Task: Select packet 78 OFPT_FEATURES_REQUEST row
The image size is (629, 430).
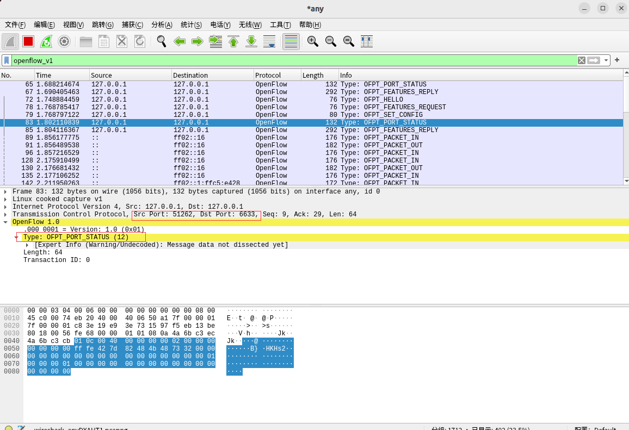Action: (x=311, y=107)
